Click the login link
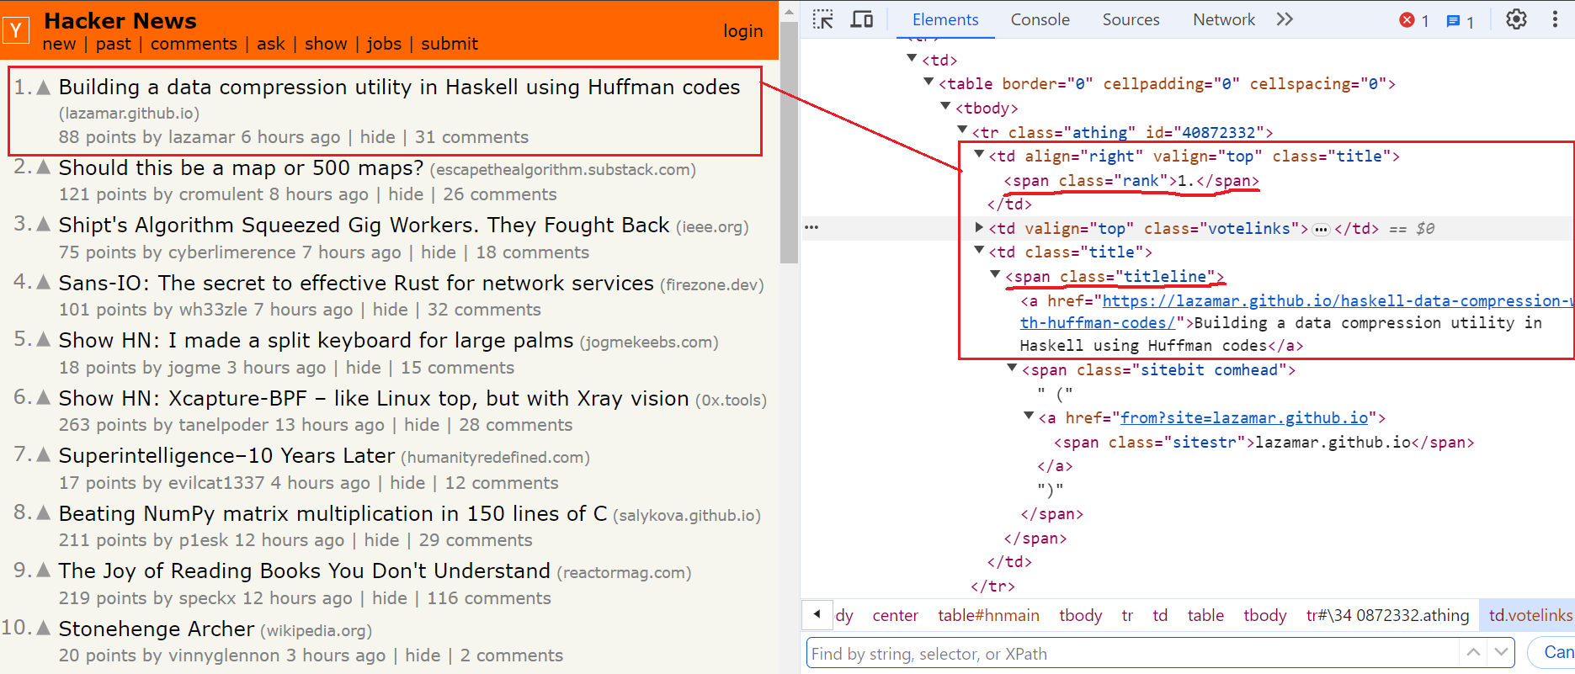 click(742, 31)
